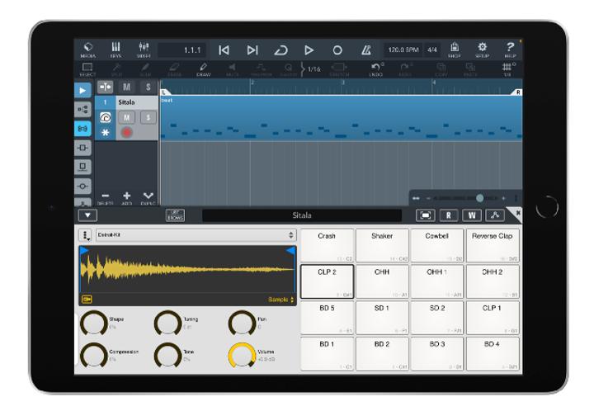Trigger the Cowbell pad
This screenshot has height=411, width=594.
click(436, 245)
